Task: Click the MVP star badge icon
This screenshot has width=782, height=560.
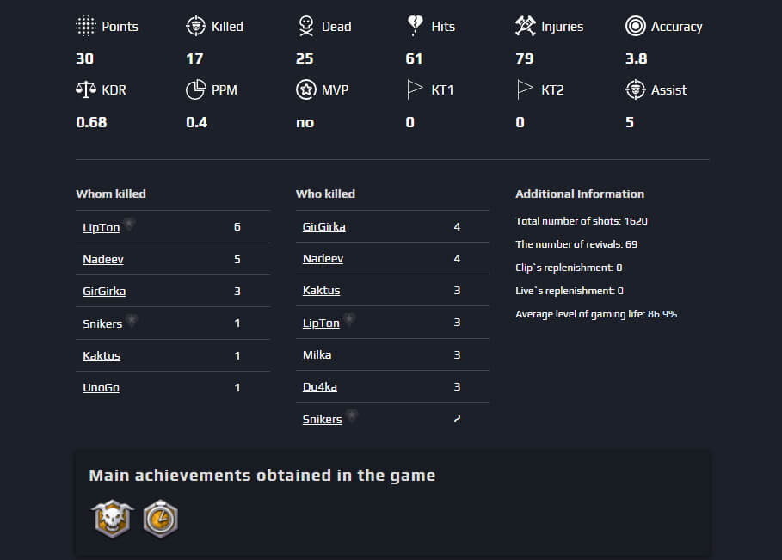Action: 305,89
